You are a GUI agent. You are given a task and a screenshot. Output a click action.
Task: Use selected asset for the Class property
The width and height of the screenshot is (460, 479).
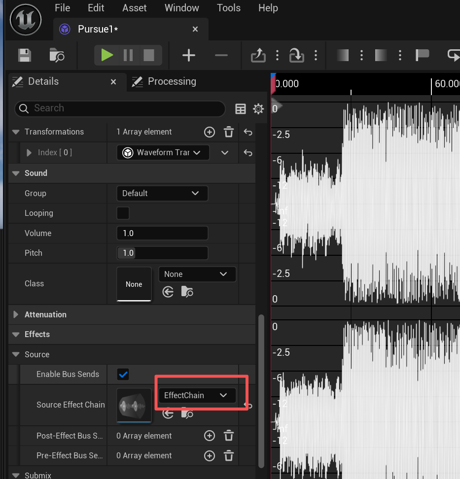(x=168, y=292)
